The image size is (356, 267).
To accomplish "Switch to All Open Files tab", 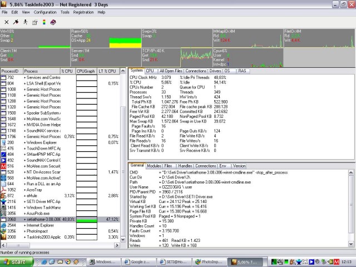I will (171, 71).
